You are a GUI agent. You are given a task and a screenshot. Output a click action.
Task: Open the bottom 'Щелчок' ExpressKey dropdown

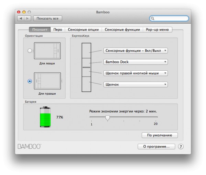[x=136, y=84]
